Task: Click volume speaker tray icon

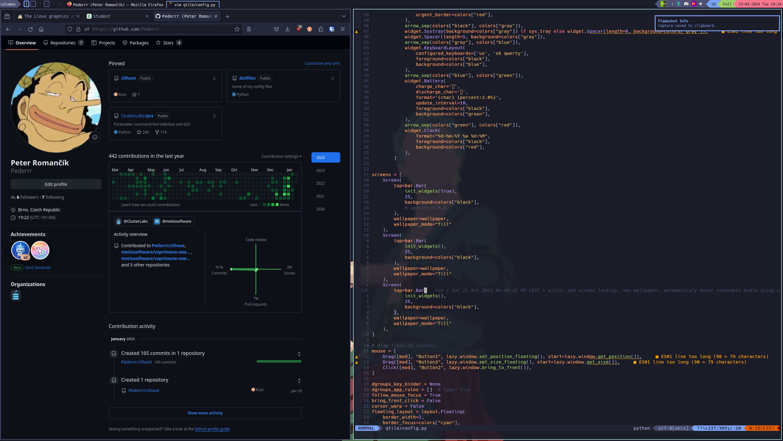Action: (x=701, y=4)
